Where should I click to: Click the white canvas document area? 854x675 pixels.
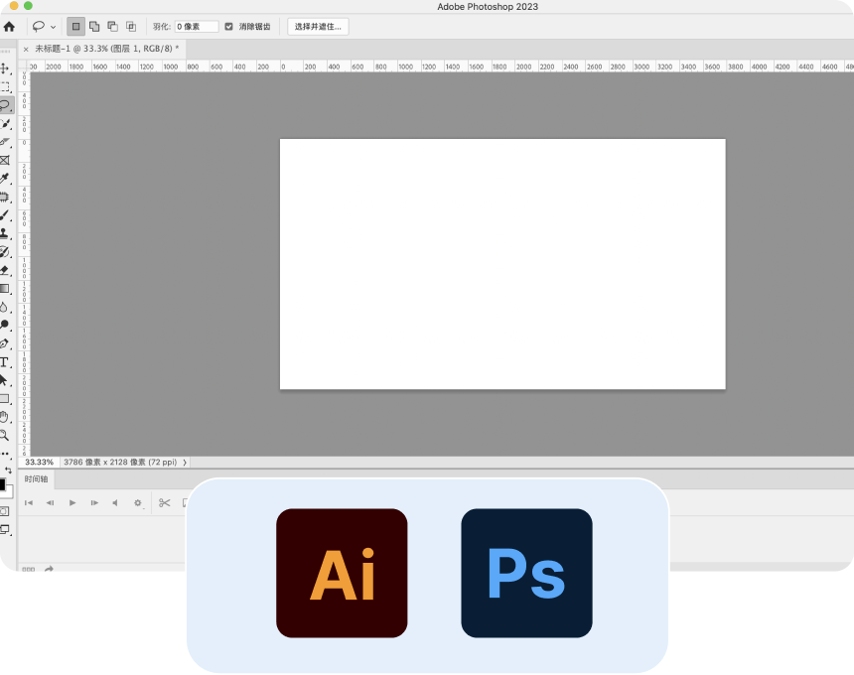[x=502, y=264]
